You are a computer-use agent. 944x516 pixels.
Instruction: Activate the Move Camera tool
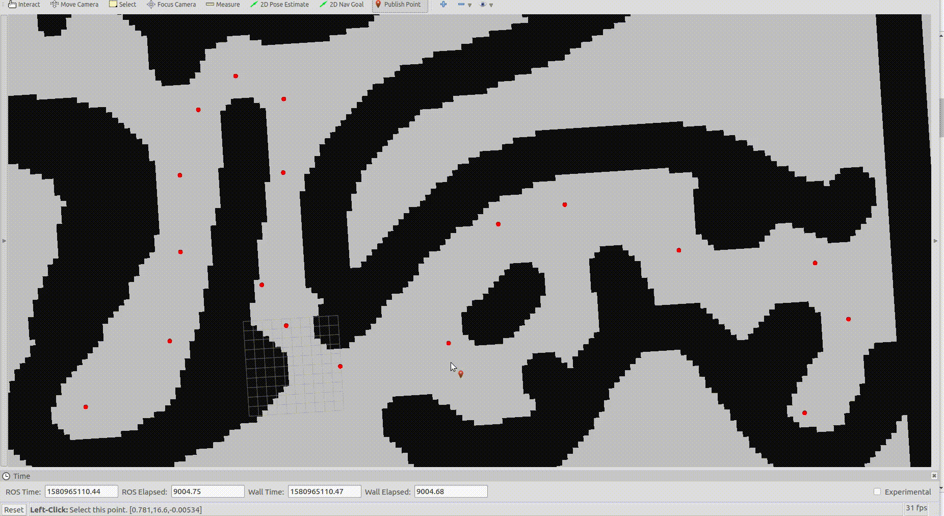74,4
